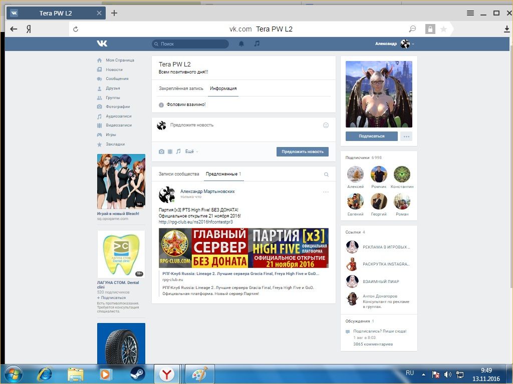Open the Александр profile menu arrow
This screenshot has width=513, height=384.
point(413,44)
